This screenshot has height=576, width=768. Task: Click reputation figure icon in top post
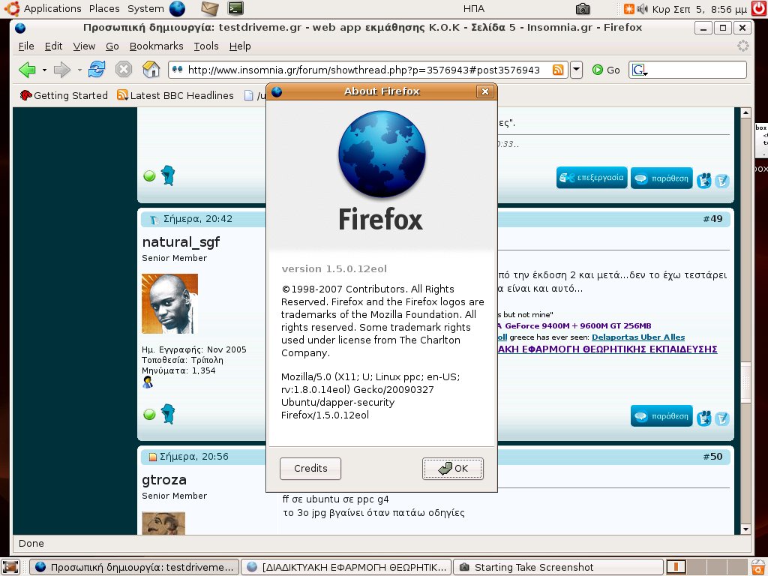pos(168,175)
